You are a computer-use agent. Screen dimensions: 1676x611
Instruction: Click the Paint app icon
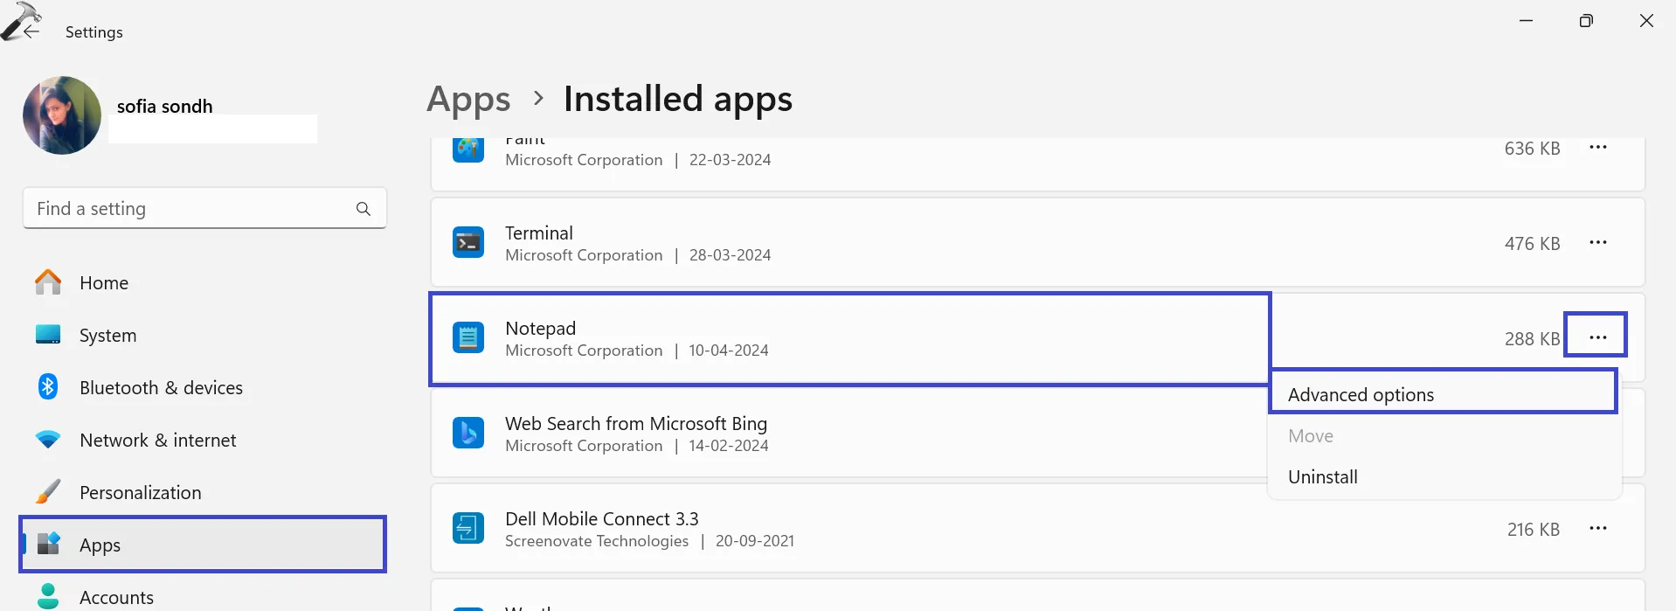(468, 149)
